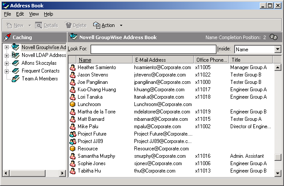Viewport: 284px width, 186px height.
Task: Click the Action toolbar button
Action: pyautogui.click(x=104, y=25)
